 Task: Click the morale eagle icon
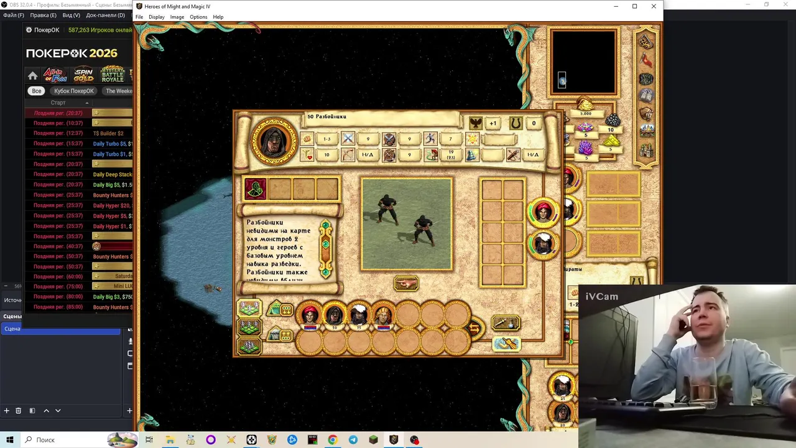point(476,123)
